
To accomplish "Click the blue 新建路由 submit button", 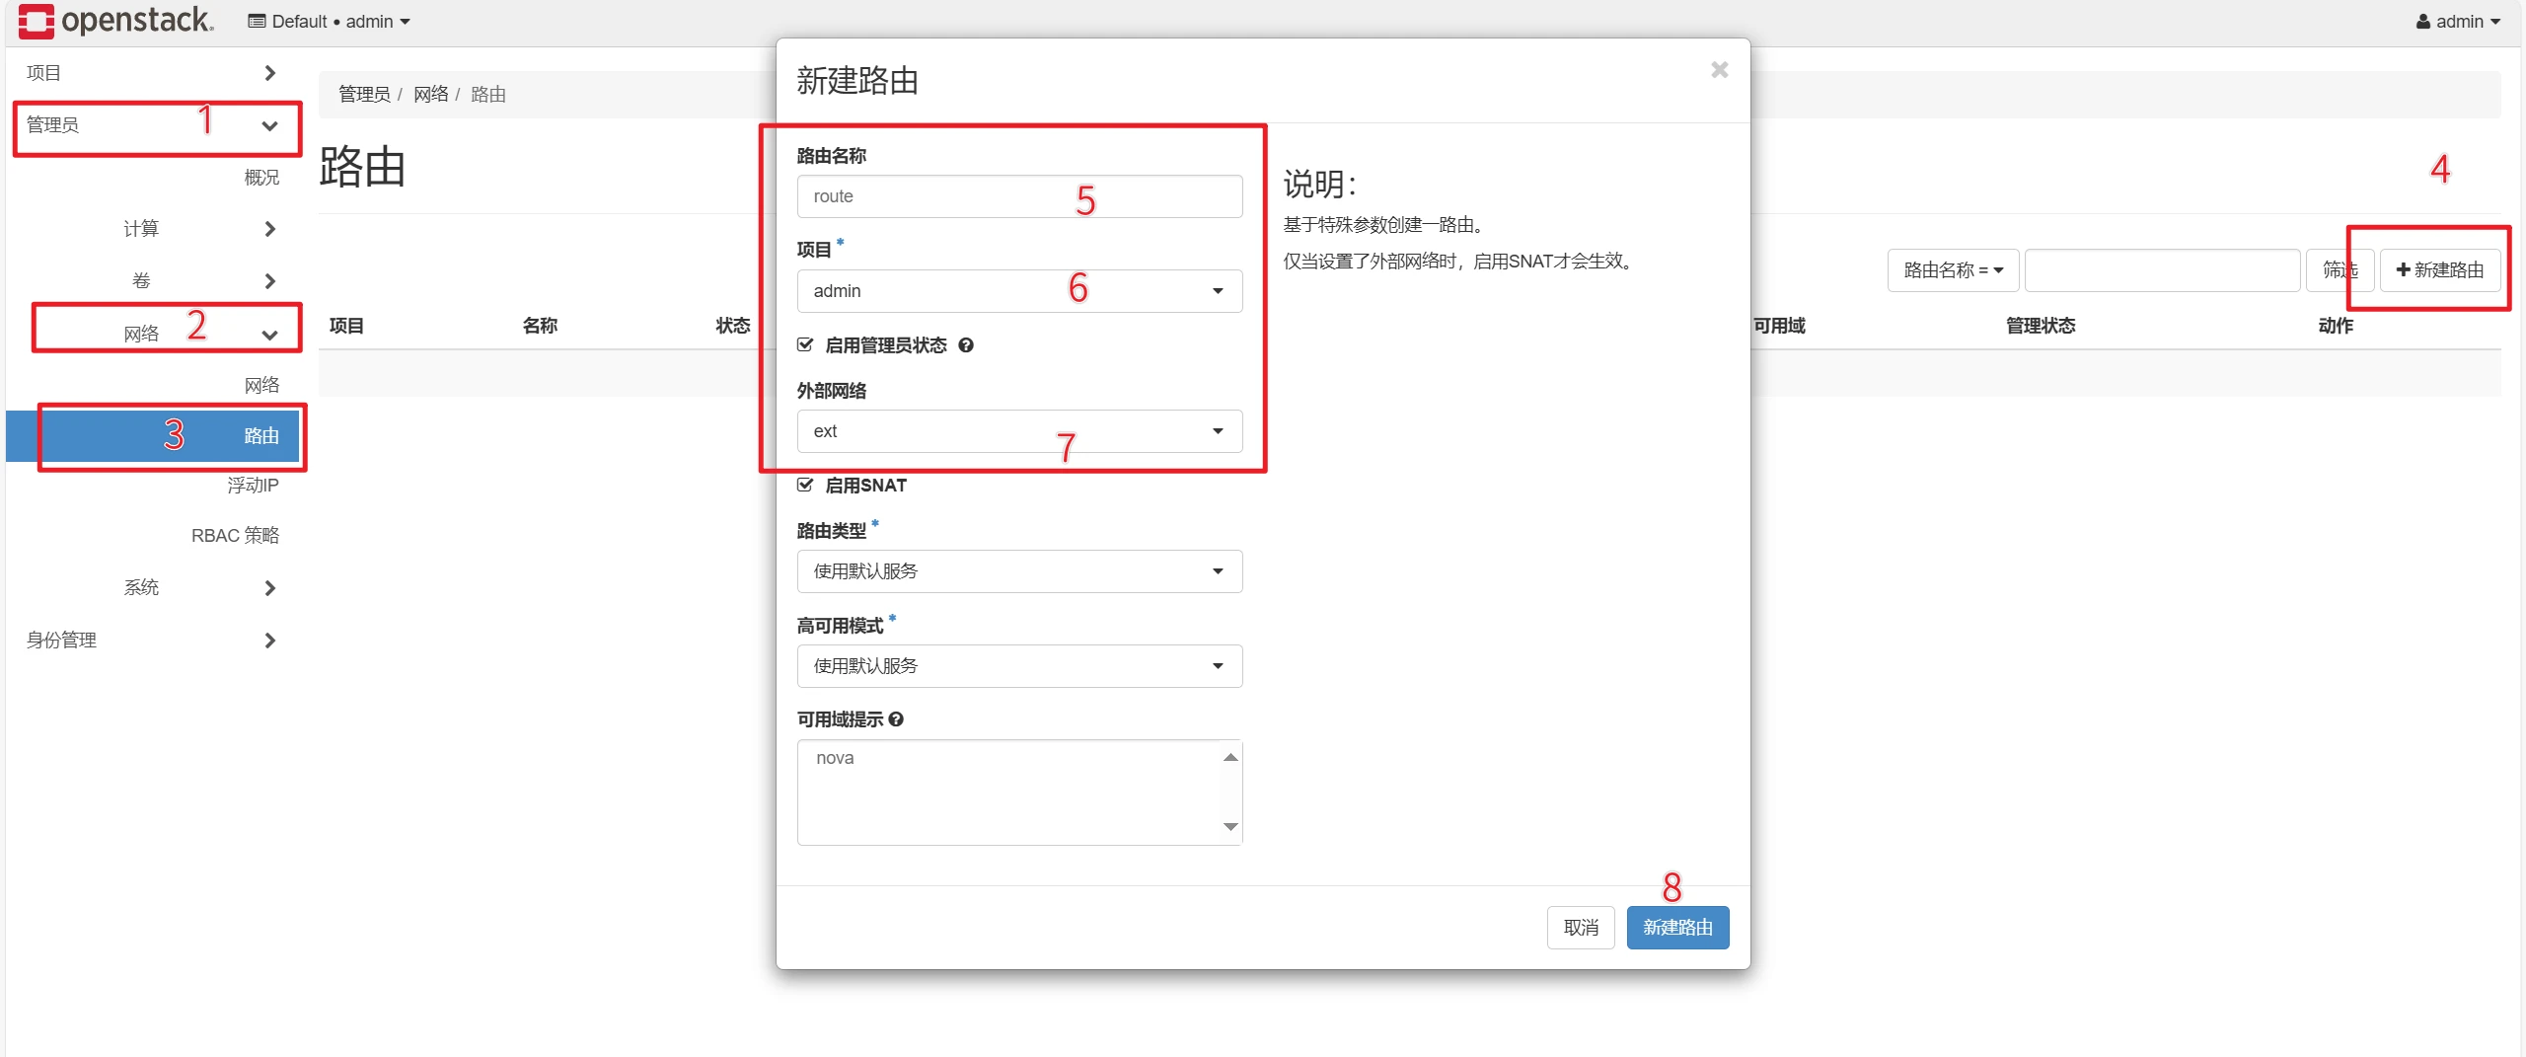I will pyautogui.click(x=1676, y=928).
